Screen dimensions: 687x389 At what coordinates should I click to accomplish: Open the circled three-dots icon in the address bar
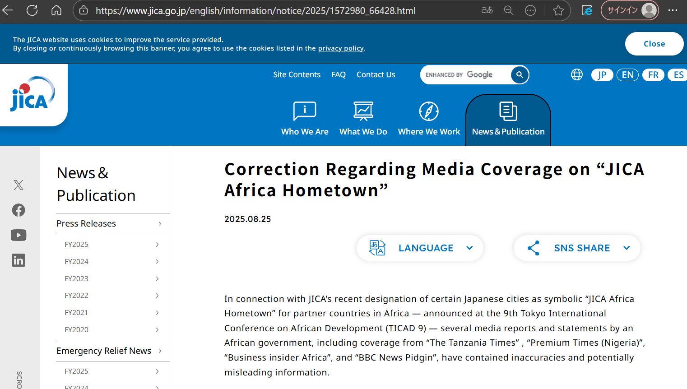pyautogui.click(x=530, y=10)
